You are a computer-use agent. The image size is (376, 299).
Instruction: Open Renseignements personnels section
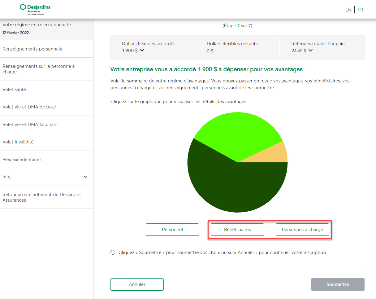[46, 49]
